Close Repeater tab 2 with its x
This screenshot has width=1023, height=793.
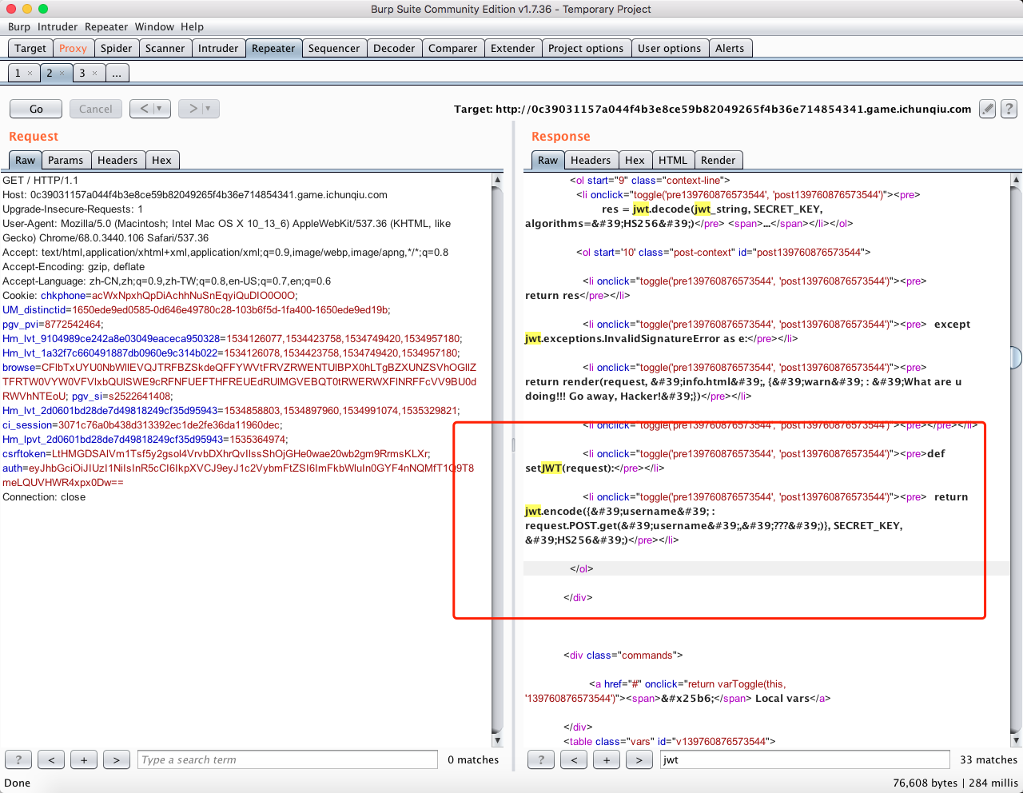62,73
